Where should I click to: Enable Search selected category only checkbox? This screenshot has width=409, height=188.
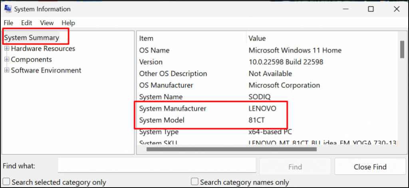pos(6,182)
